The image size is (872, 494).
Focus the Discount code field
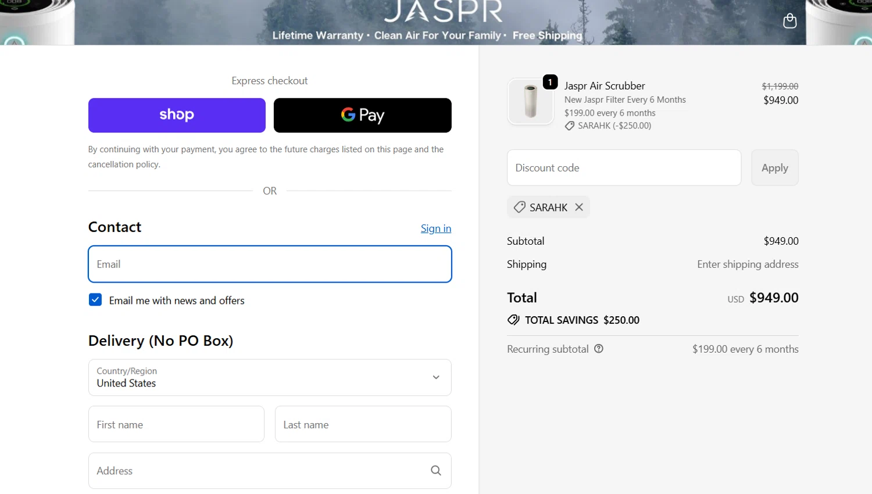pos(624,168)
